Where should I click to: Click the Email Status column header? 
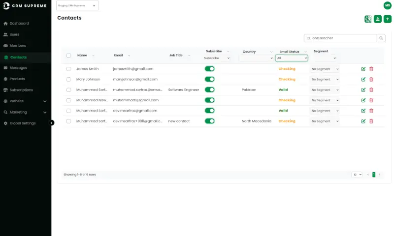coord(289,52)
